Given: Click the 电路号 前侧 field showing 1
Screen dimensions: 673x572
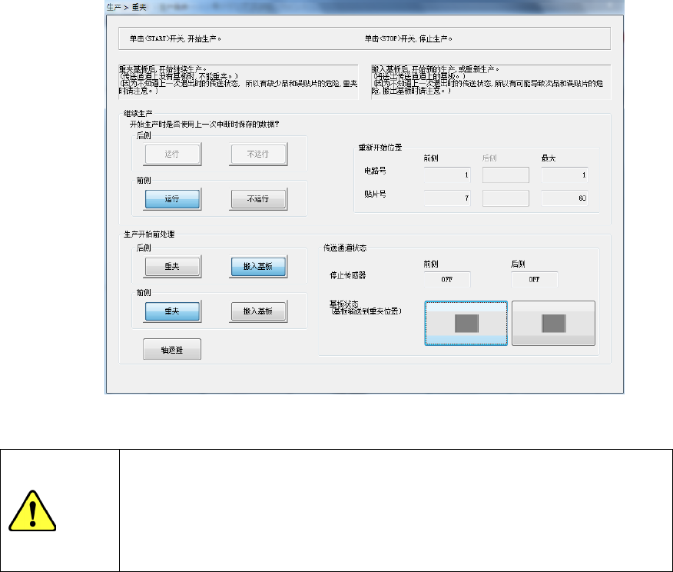Looking at the screenshot, I should point(448,175).
